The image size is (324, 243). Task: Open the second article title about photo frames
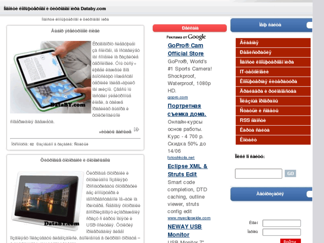tap(75, 160)
